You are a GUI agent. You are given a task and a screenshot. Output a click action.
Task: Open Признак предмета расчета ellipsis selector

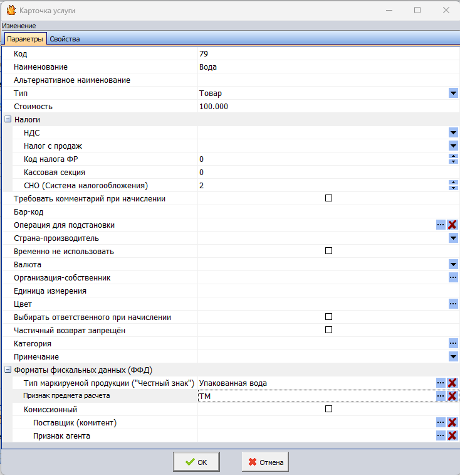coord(441,396)
